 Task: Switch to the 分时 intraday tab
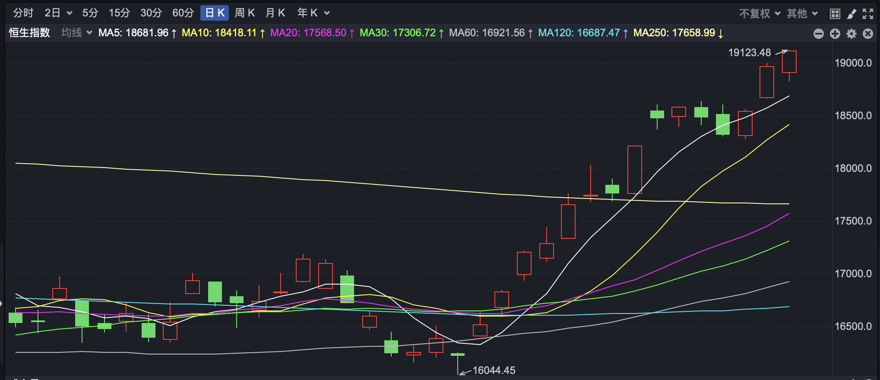[x=23, y=13]
